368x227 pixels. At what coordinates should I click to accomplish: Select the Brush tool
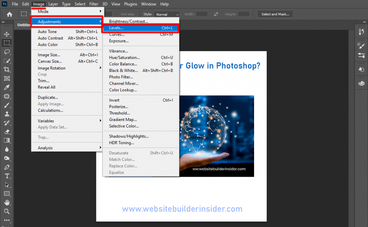pos(7,105)
